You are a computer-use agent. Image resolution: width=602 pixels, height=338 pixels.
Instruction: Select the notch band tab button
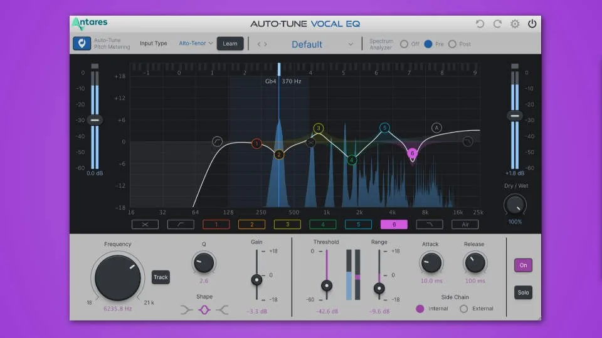point(145,225)
